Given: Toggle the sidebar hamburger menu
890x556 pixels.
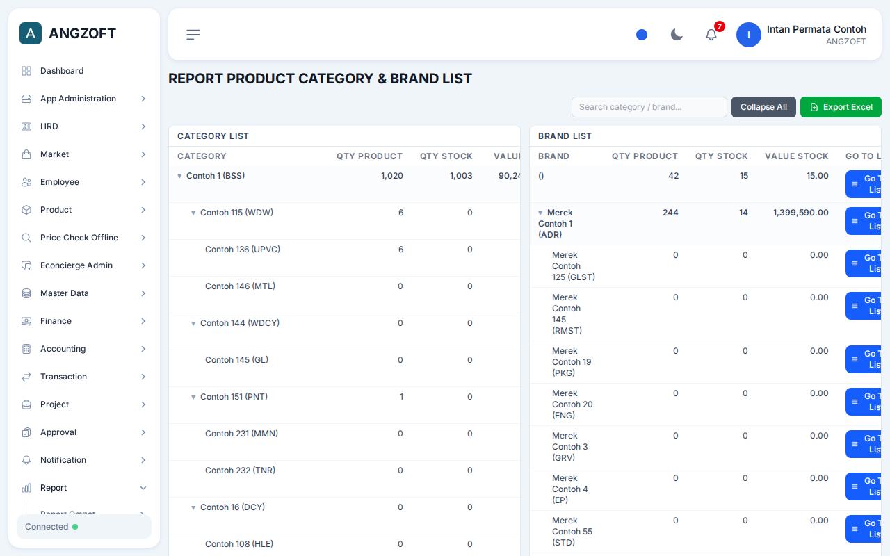Looking at the screenshot, I should (x=193, y=35).
